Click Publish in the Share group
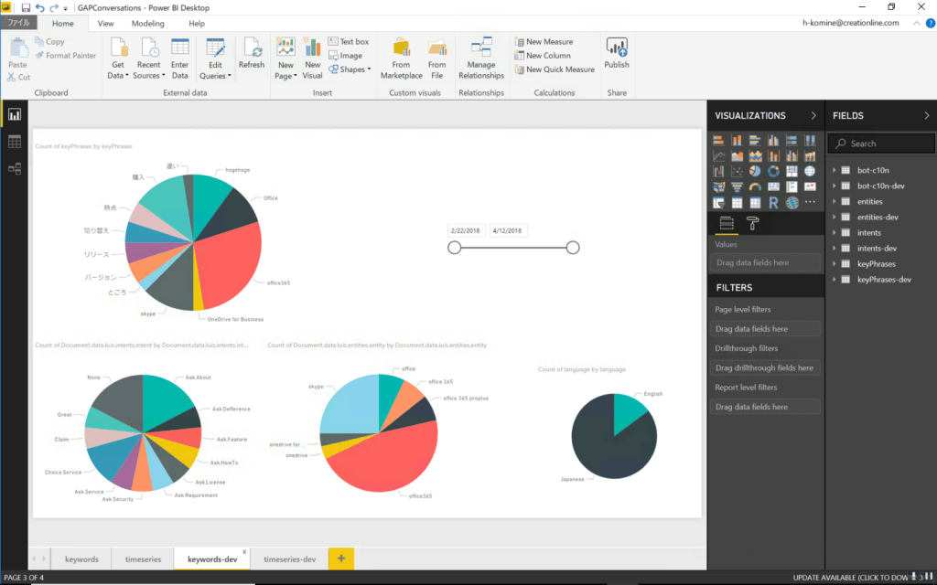Viewport: 937px width, 585px height. (617, 53)
